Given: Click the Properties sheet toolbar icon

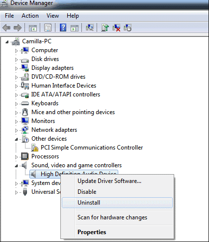Looking at the screenshot, I should point(48,28).
